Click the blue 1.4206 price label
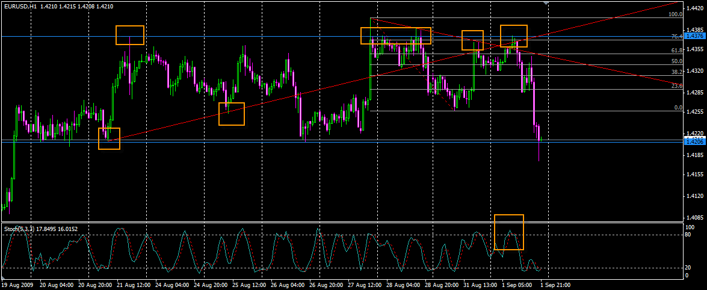707x290 pixels. click(x=694, y=141)
